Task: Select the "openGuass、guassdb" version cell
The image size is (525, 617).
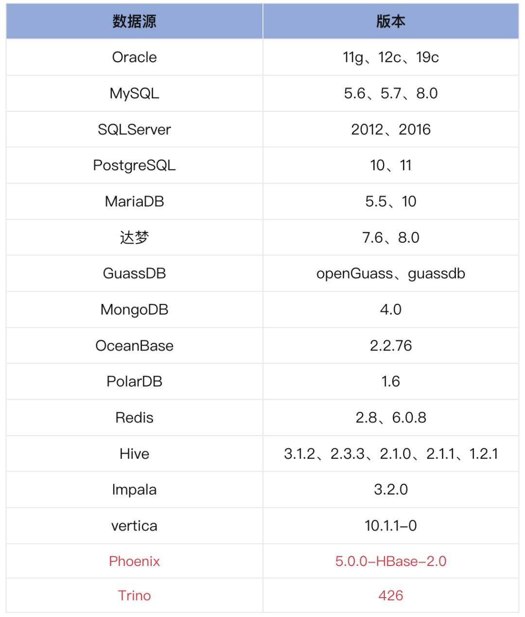Action: 391,273
